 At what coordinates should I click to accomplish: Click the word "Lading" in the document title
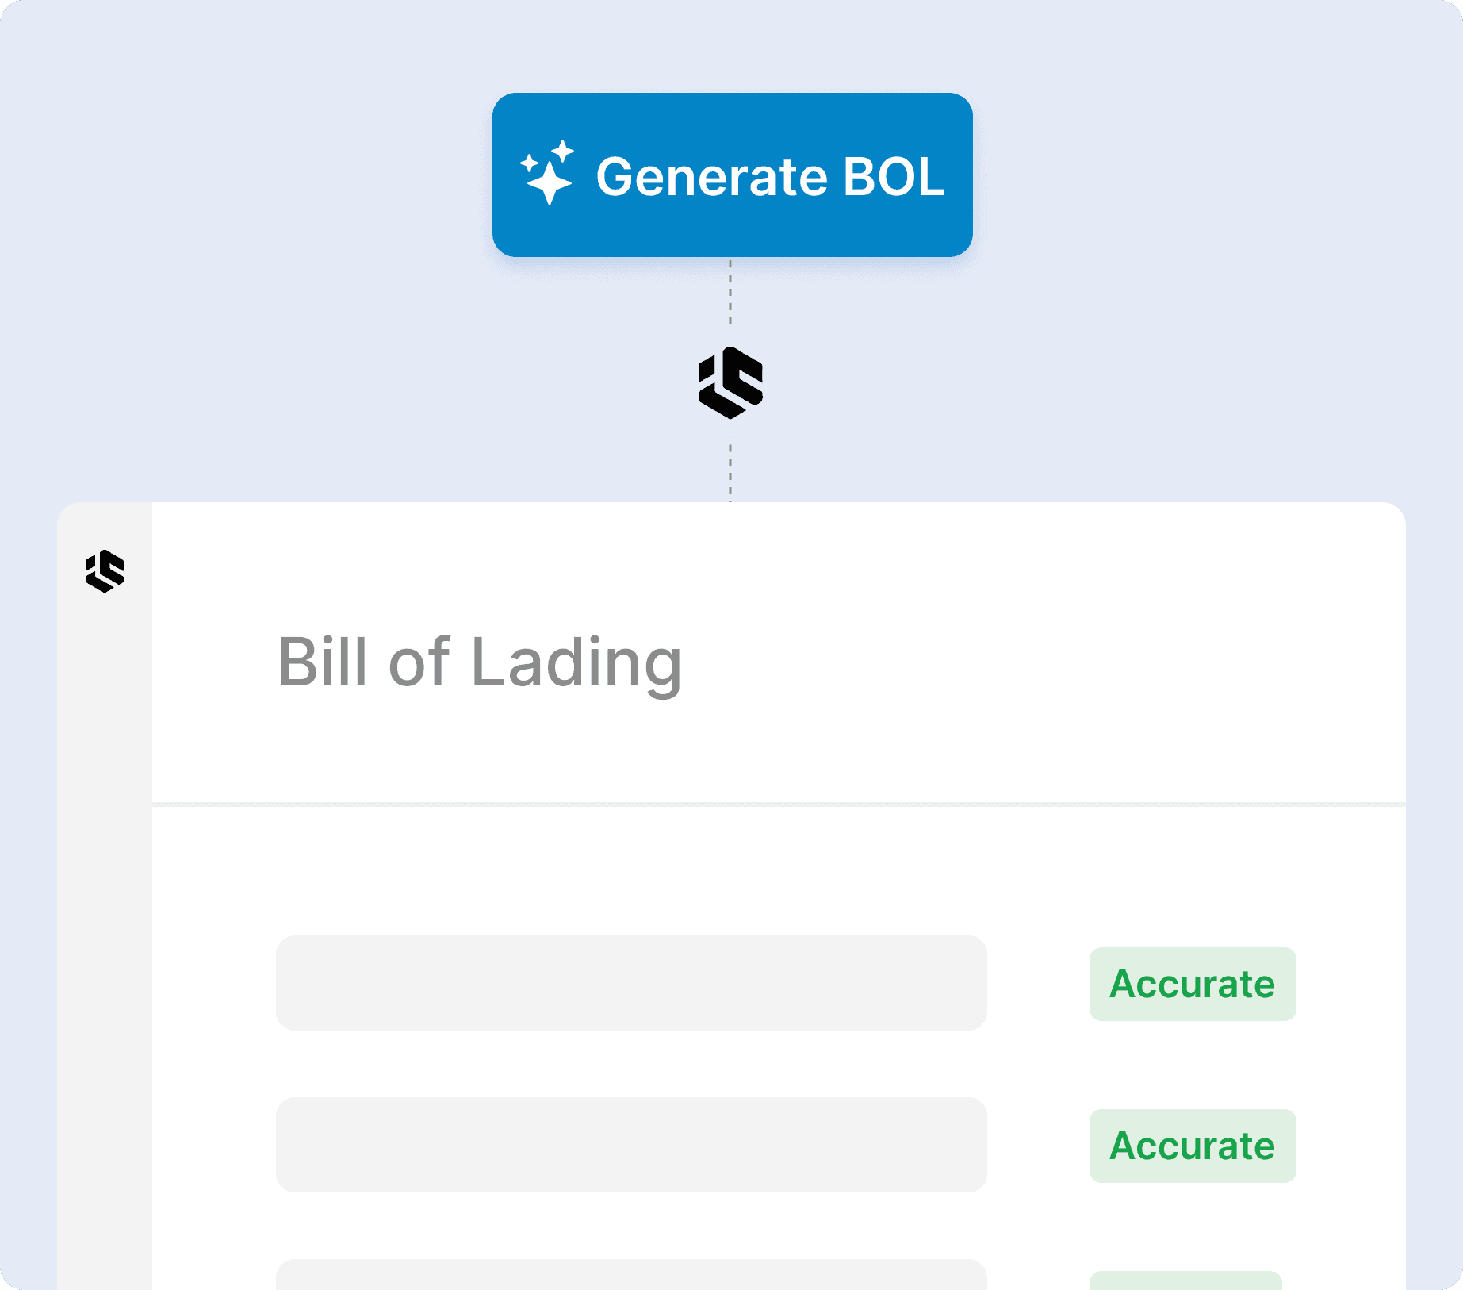pos(576,663)
